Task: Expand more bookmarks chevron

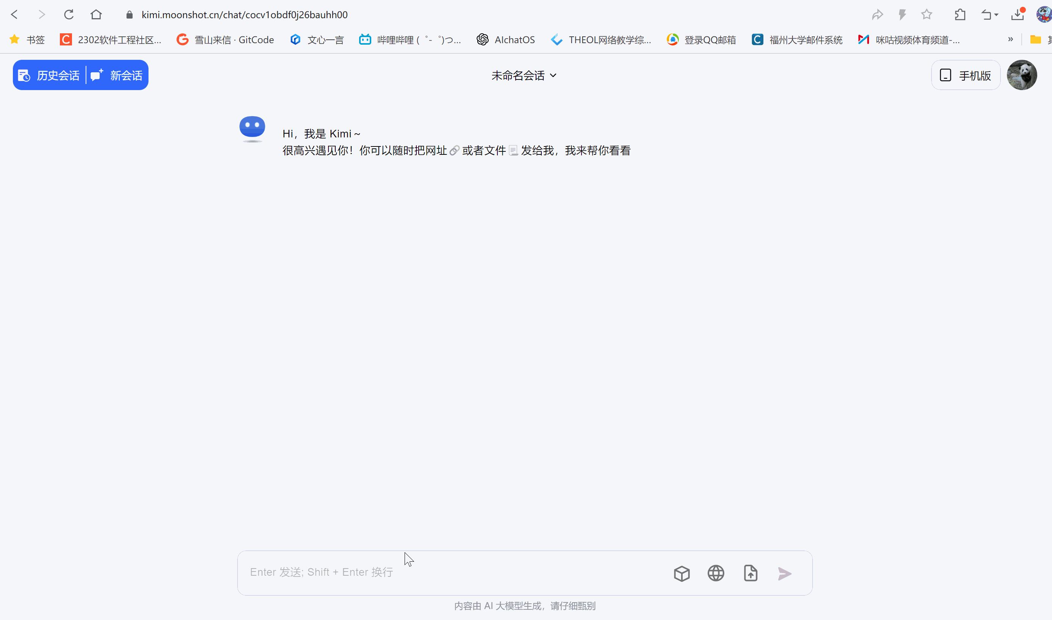Action: pyautogui.click(x=1010, y=39)
